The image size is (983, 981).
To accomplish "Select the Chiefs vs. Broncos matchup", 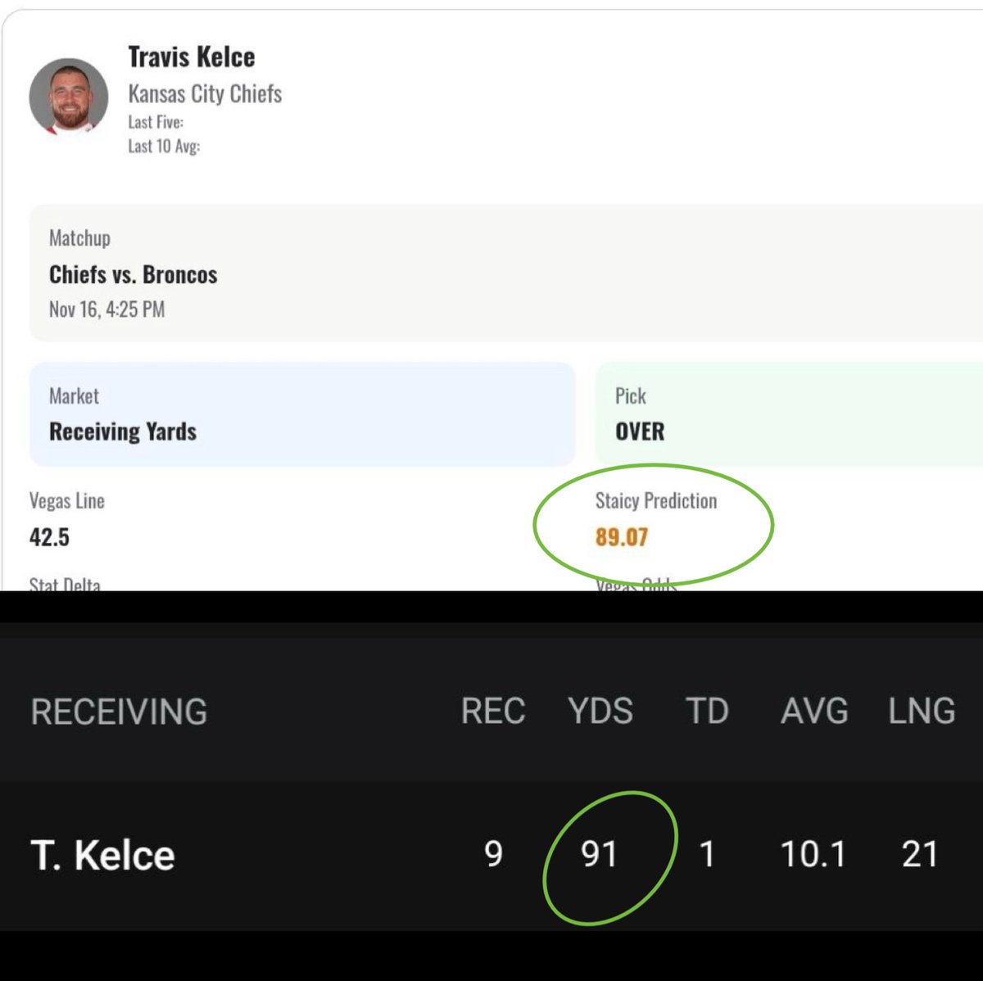I will click(x=133, y=274).
